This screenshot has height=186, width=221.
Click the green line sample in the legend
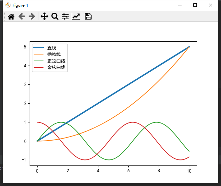(x=38, y=61)
